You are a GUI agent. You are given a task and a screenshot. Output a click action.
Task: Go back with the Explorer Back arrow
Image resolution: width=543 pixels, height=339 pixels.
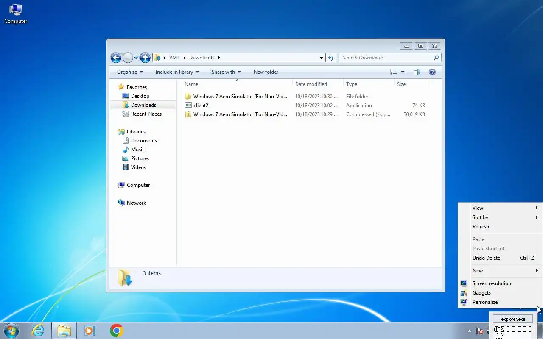click(116, 58)
